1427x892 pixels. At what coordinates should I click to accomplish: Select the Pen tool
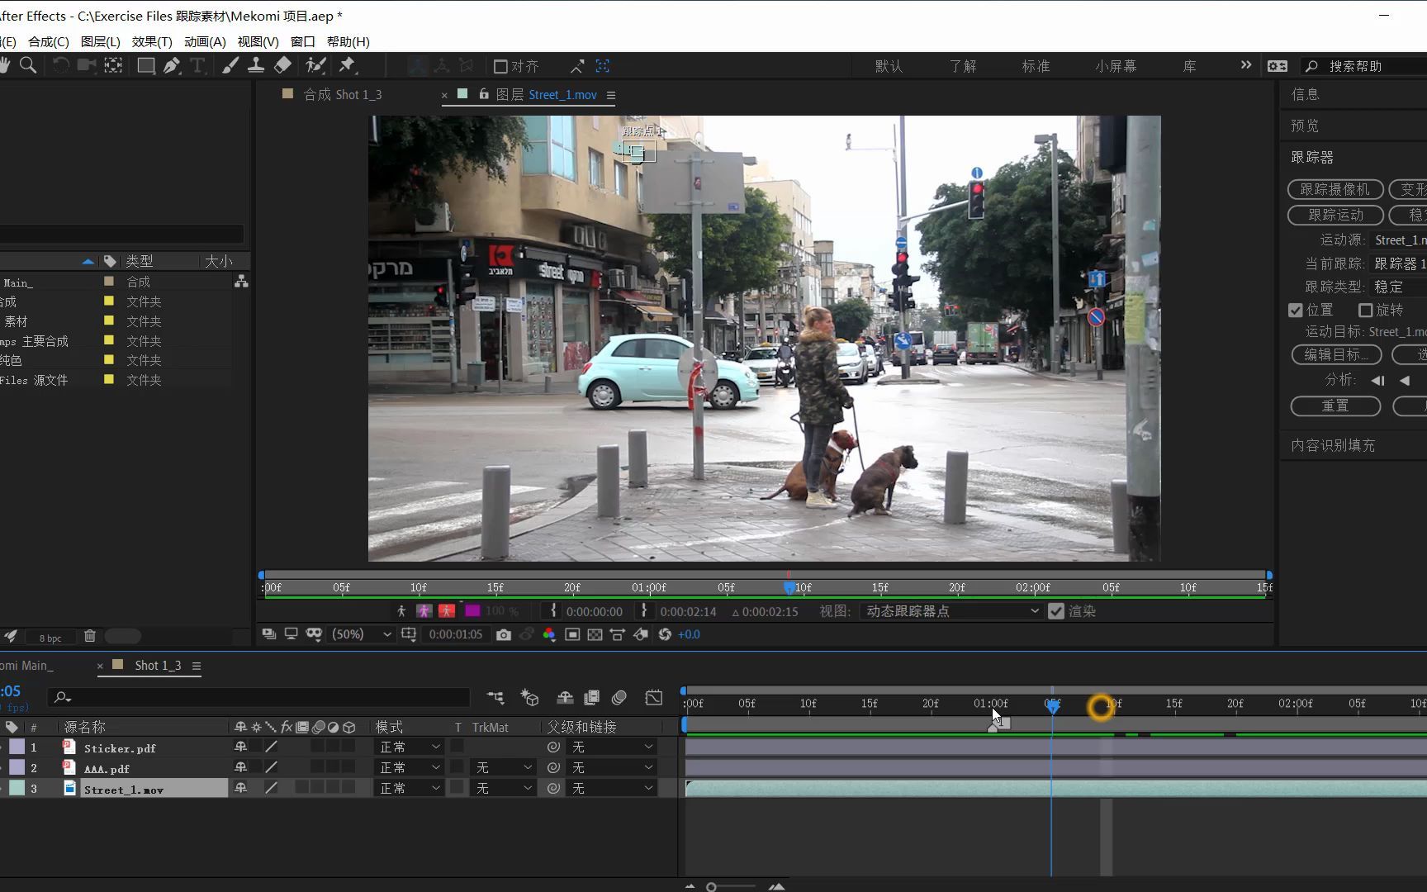point(172,65)
